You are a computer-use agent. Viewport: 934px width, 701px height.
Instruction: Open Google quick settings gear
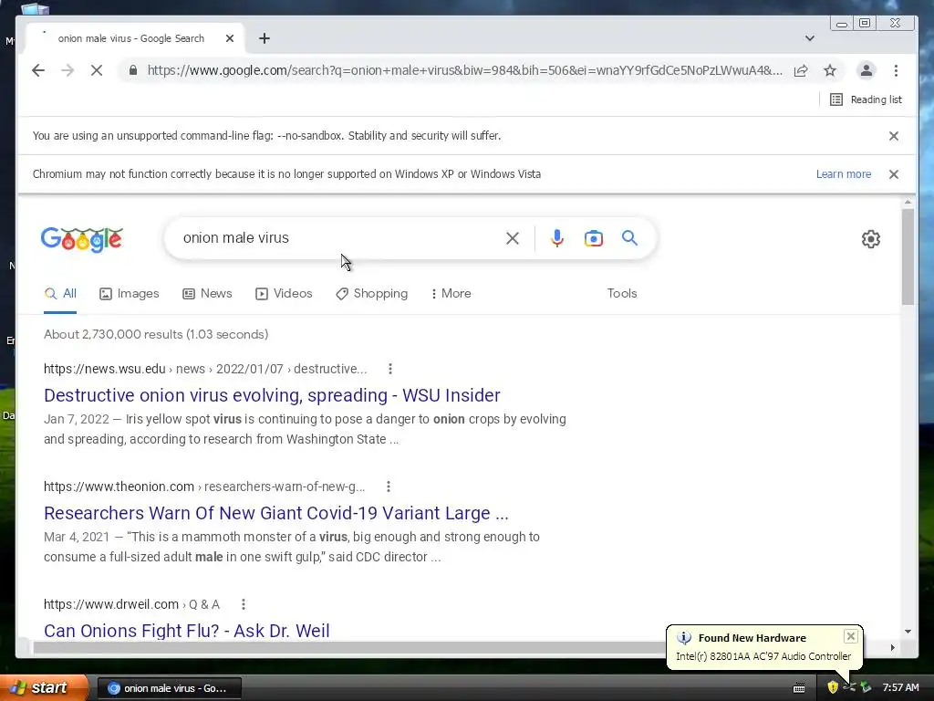(871, 239)
